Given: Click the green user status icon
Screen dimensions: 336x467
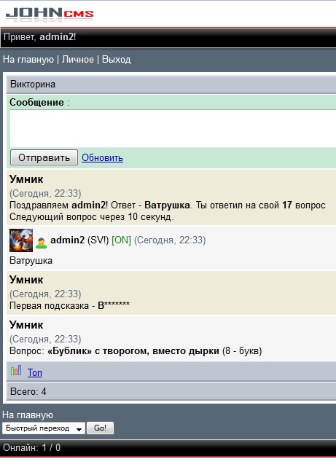Looking at the screenshot, I should click(x=41, y=243).
